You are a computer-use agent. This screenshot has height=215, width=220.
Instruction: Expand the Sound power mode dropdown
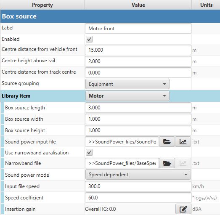[x=138, y=175]
